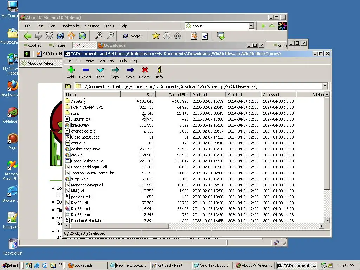Stop page loading in K-Meleon
Viewport: 360px width, 270px height.
49,36
